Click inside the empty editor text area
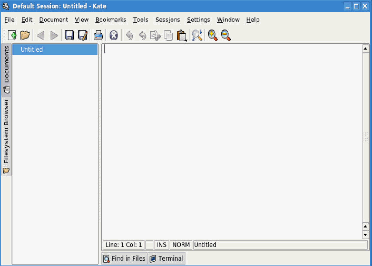 (232, 142)
